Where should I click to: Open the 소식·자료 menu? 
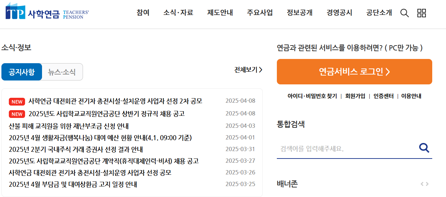click(x=178, y=13)
